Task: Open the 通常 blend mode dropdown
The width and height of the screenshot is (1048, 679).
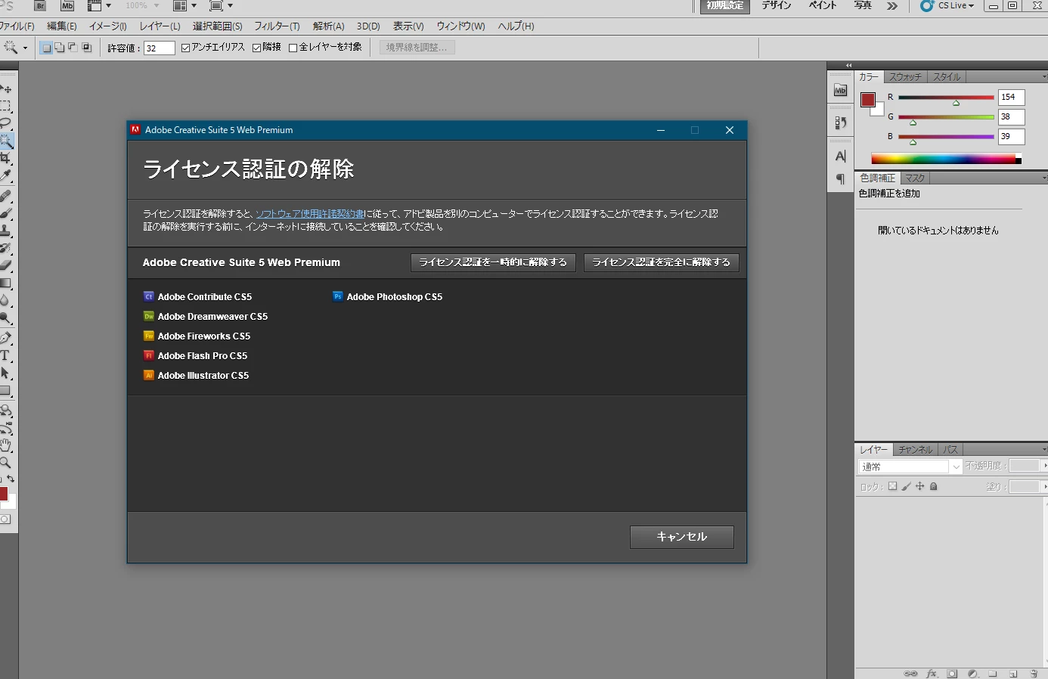Action: 910,467
